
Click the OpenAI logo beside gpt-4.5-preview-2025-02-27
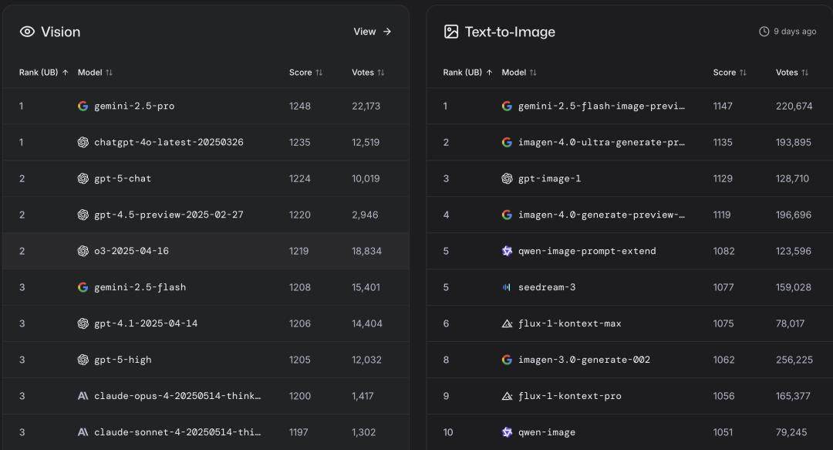tap(83, 215)
